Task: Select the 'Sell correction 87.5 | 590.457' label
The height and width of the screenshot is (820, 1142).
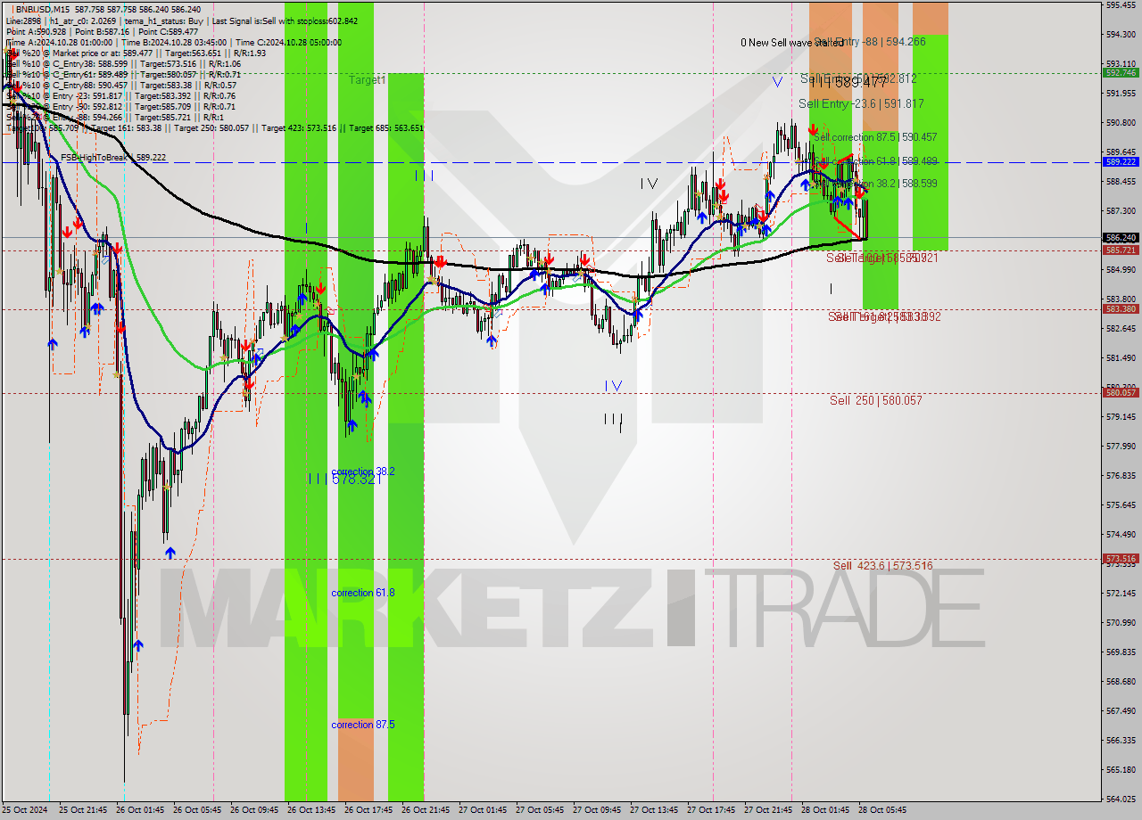Action: [x=875, y=136]
